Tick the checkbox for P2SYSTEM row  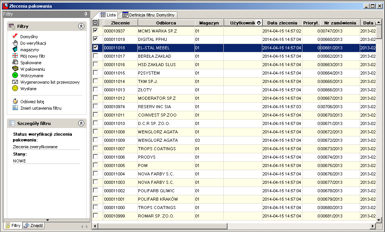(x=96, y=72)
